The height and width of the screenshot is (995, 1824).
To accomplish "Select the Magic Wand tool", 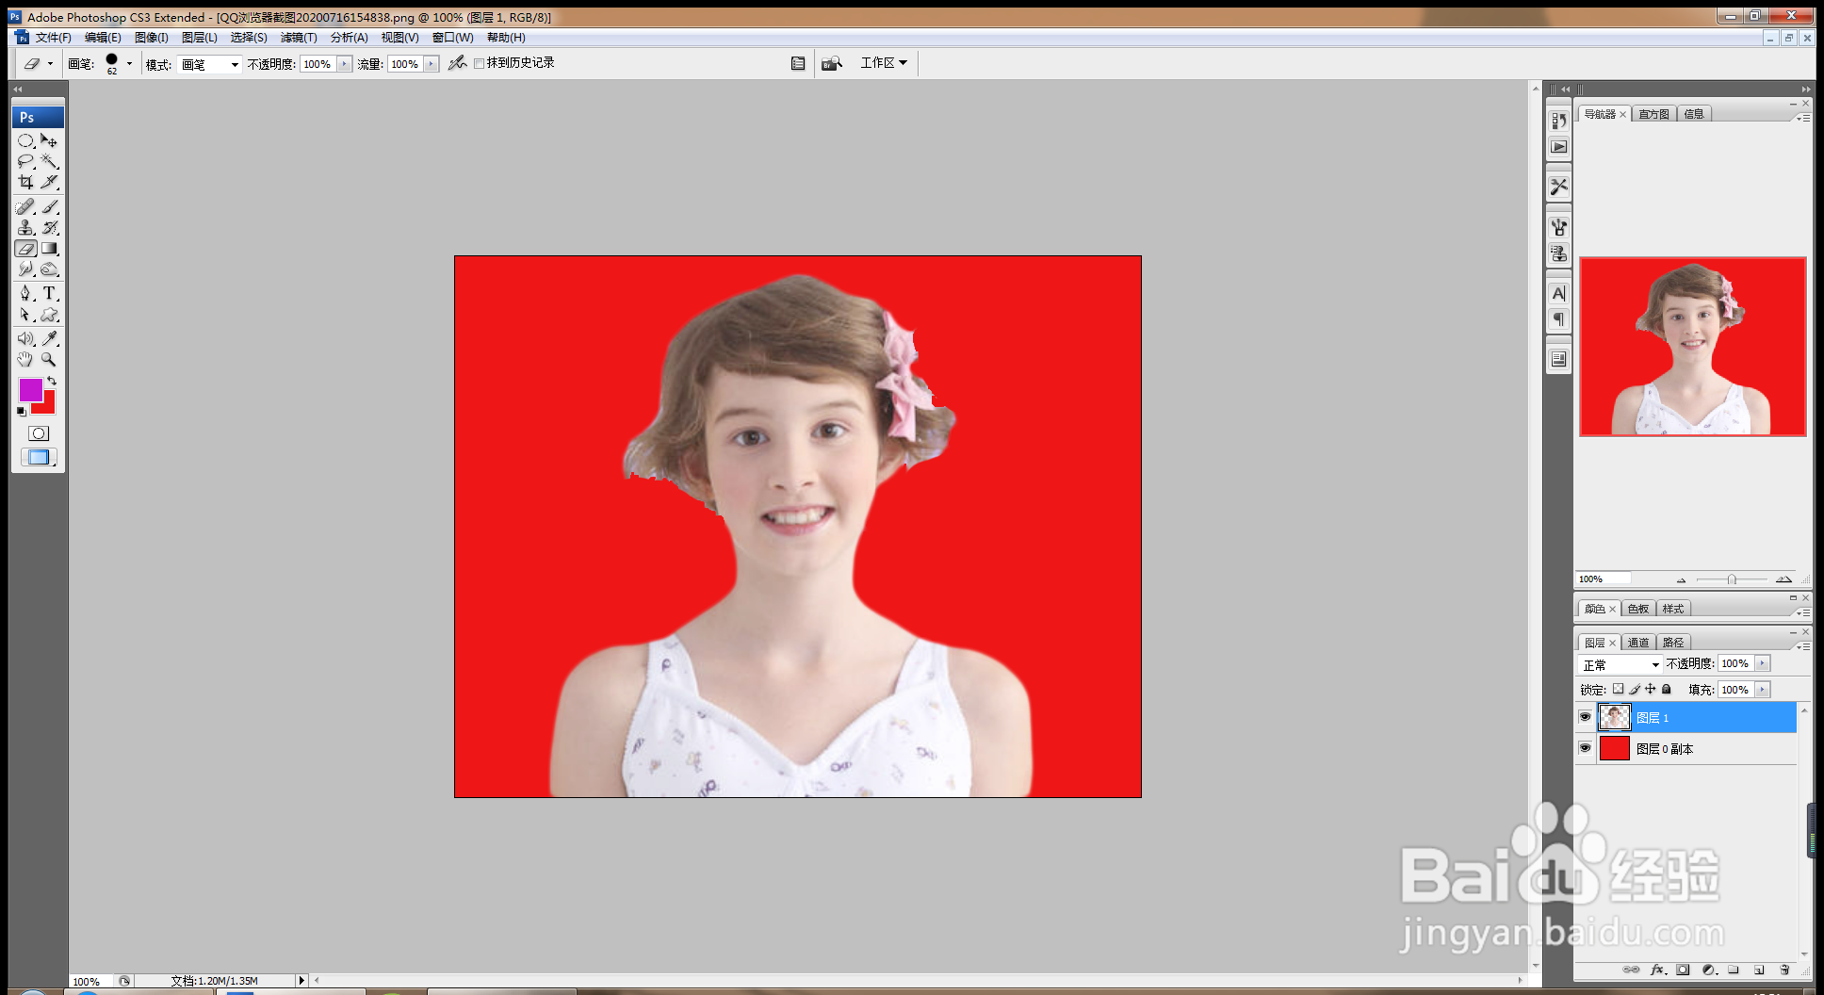I will click(50, 162).
